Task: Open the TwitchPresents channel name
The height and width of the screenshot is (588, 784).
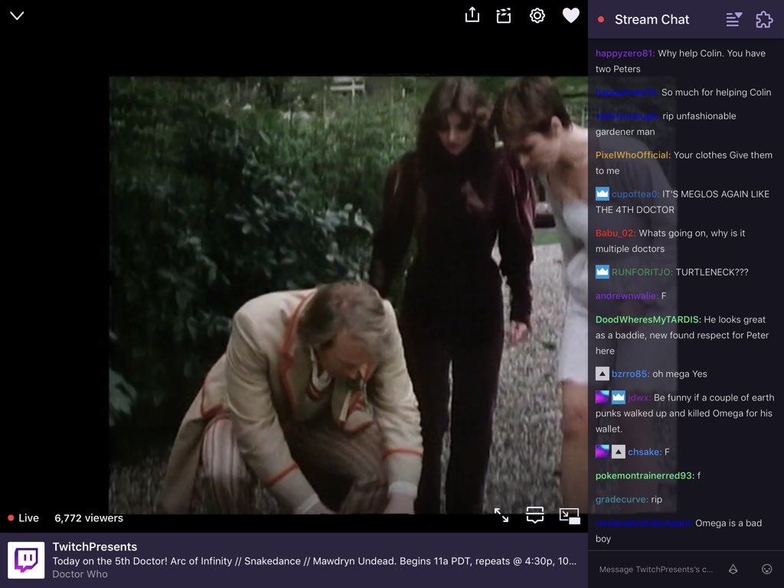Action: 94,547
